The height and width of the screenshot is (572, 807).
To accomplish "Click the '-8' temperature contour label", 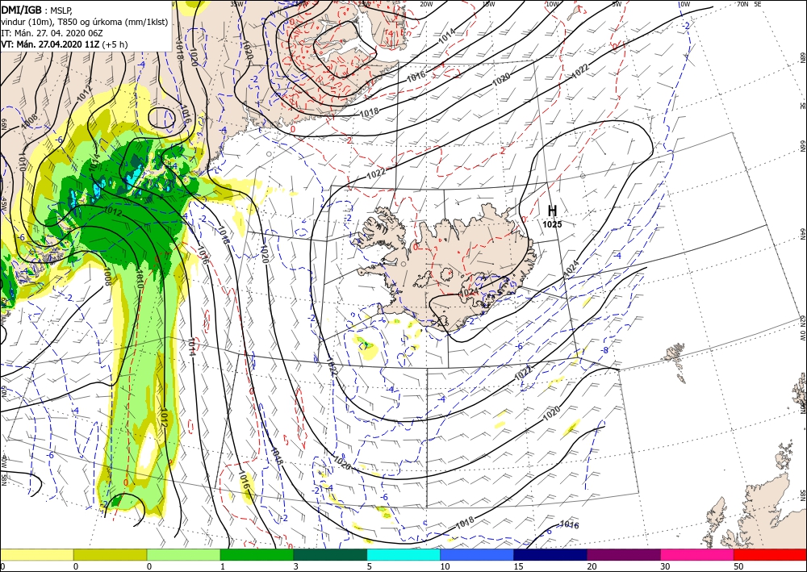I will 605,350.
